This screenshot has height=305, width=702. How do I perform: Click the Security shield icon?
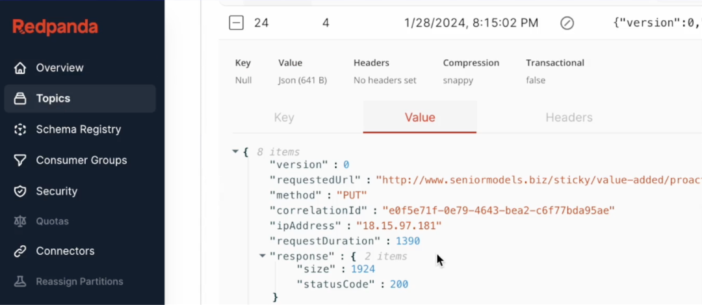20,191
